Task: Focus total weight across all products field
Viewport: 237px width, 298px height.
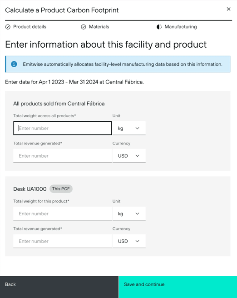Action: click(x=63, y=128)
